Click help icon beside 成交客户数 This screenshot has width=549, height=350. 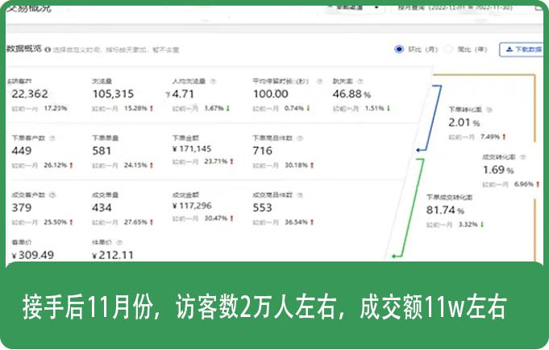click(50, 194)
